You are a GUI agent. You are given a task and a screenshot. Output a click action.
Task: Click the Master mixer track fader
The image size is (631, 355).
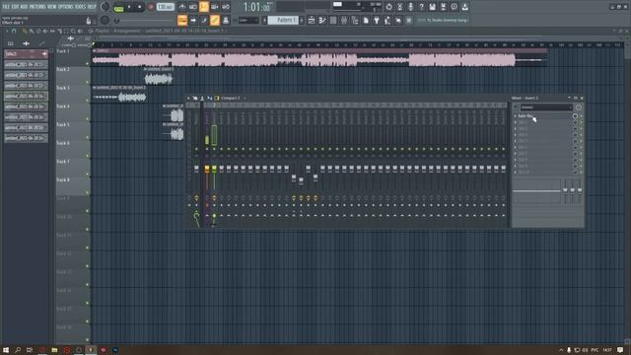[x=196, y=169]
